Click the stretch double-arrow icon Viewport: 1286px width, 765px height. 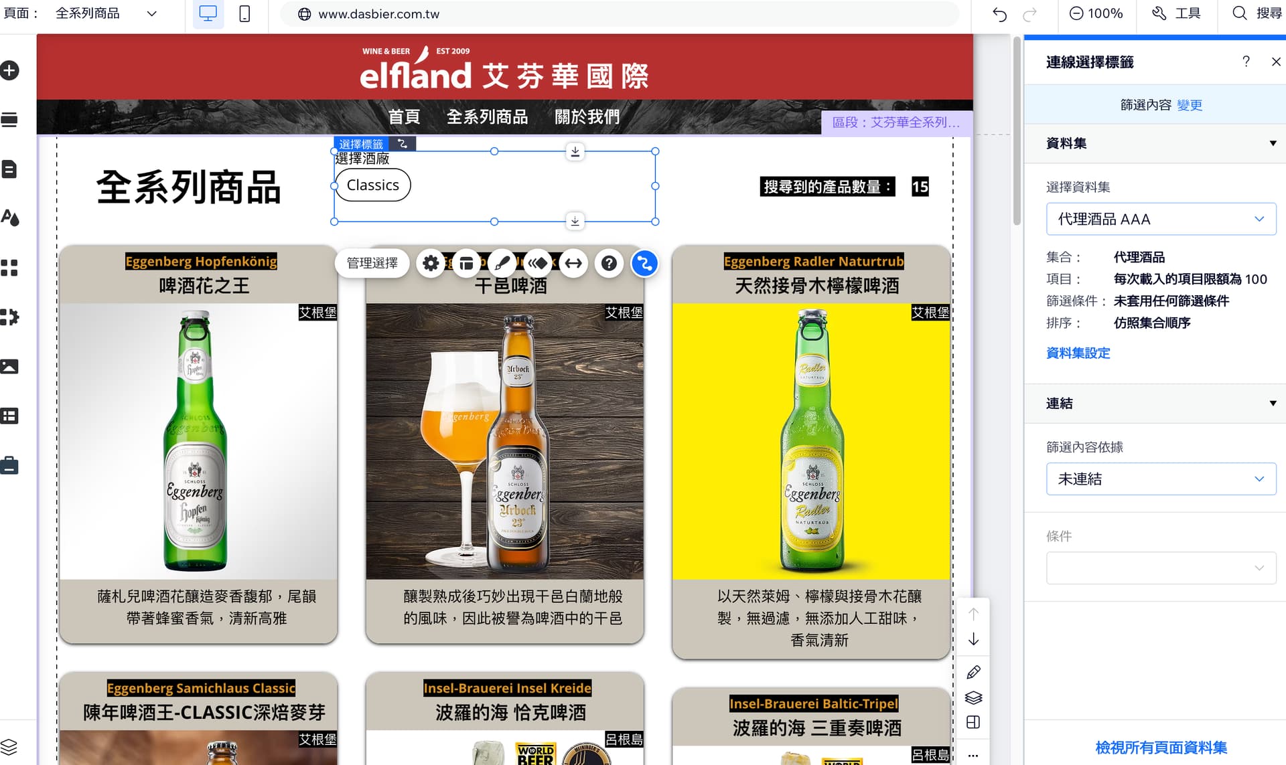[573, 264]
